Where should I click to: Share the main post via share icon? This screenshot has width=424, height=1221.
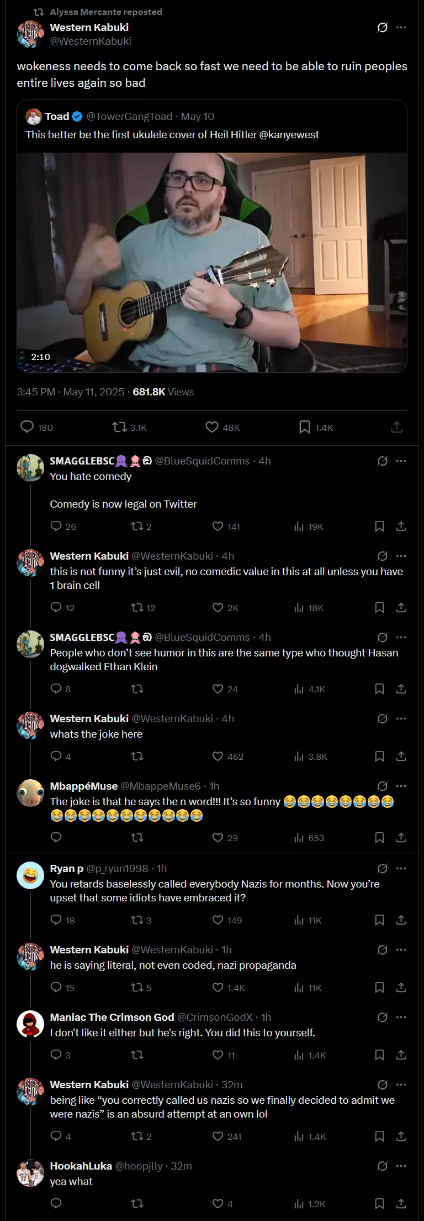(x=397, y=427)
